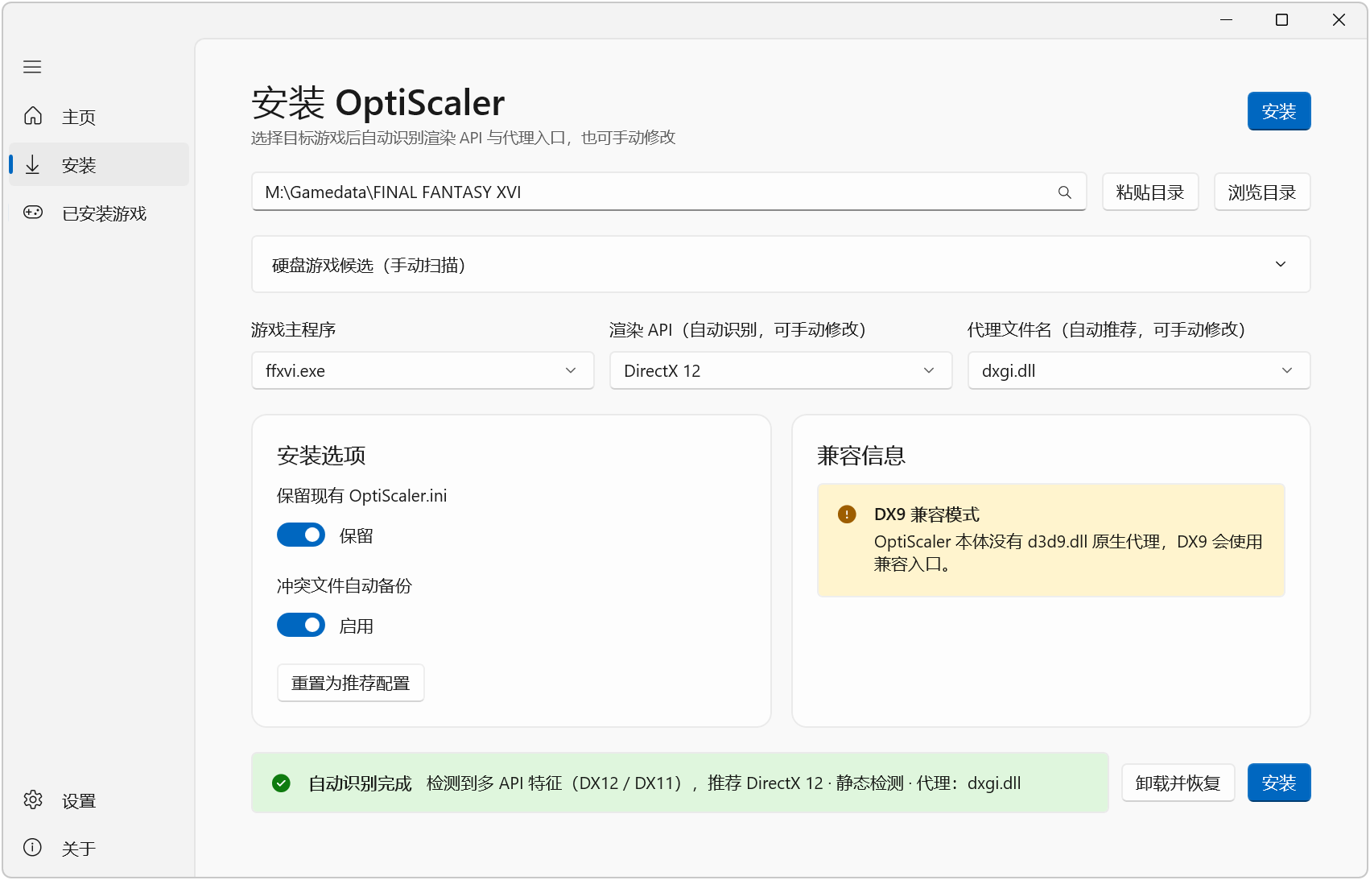Open 关于 page
This screenshot has width=1370, height=880.
point(98,848)
